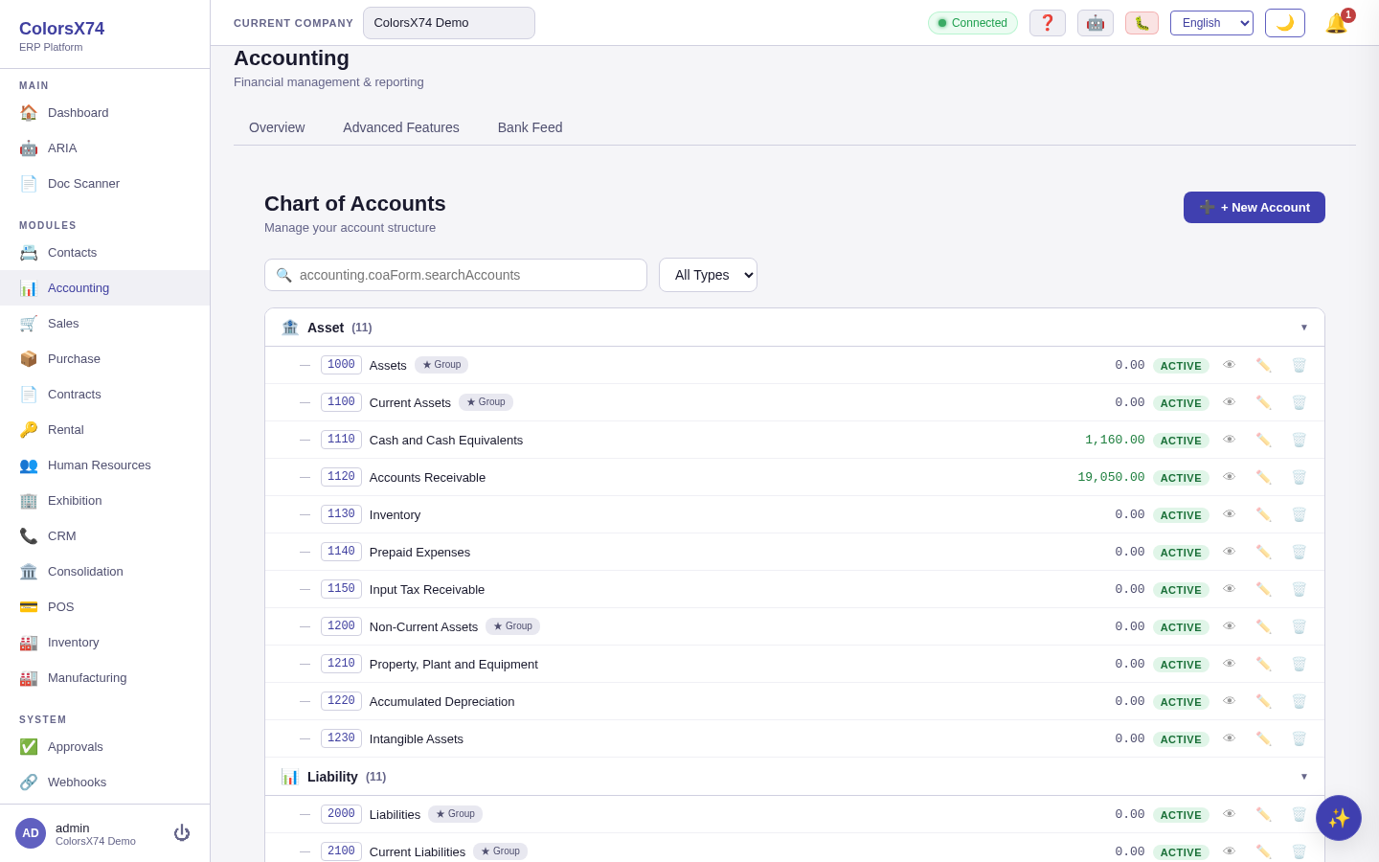Screen dimensions: 1379x862
Task: Click the logout power icon
Action: coord(182,833)
